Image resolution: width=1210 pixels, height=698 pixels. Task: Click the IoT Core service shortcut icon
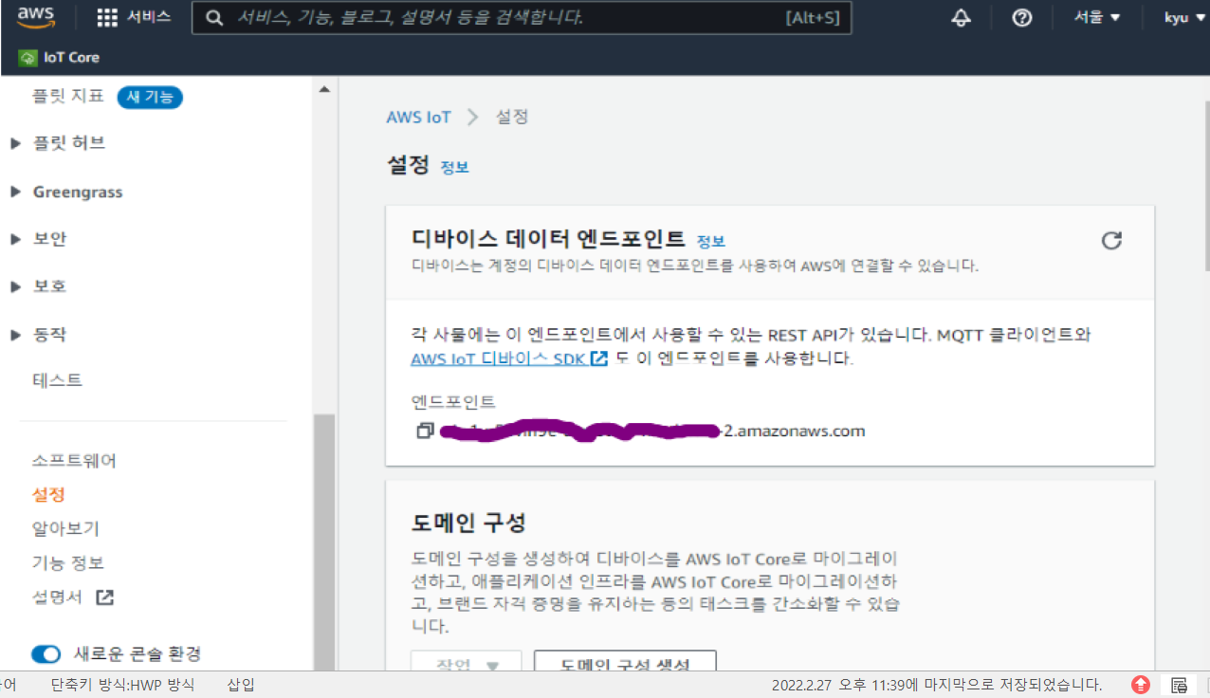click(27, 58)
